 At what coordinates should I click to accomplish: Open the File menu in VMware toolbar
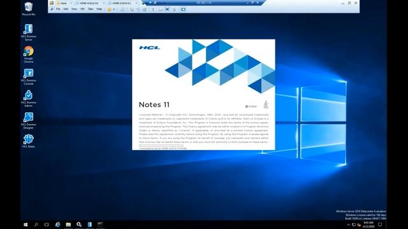pyautogui.click(x=58, y=9)
